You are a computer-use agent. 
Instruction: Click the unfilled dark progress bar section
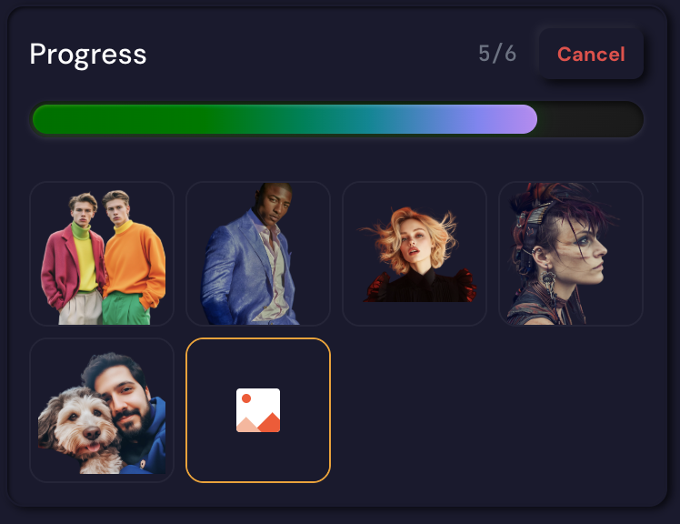[x=590, y=119]
